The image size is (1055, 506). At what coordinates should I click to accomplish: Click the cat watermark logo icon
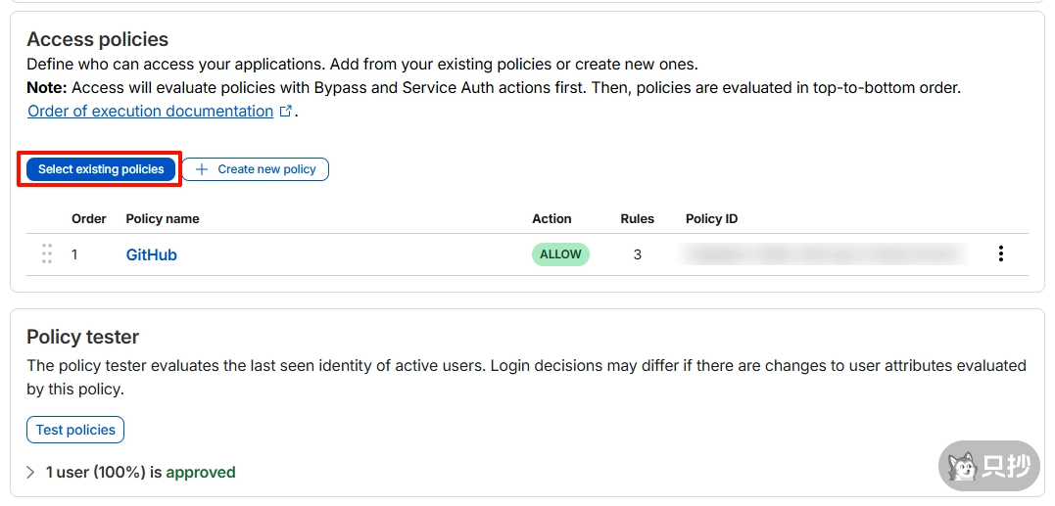point(964,468)
